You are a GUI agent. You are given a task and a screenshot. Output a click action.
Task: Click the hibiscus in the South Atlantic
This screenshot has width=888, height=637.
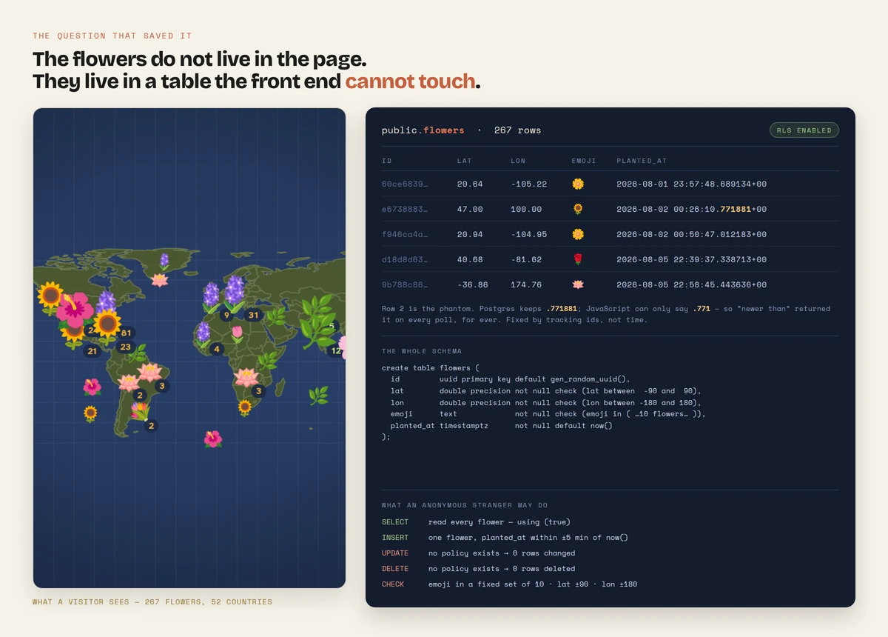pos(212,438)
